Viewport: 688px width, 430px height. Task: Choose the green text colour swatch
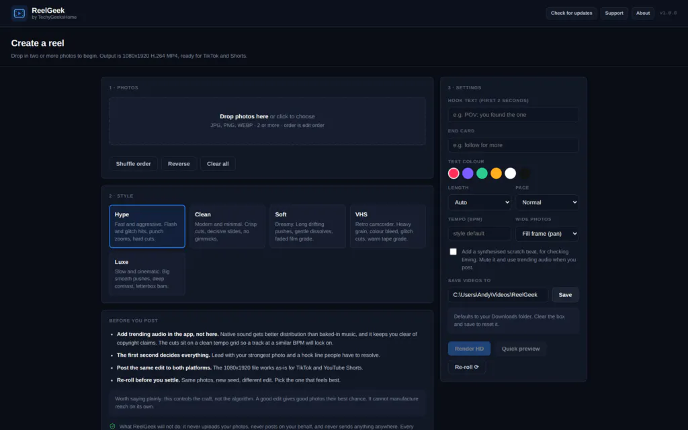click(x=482, y=173)
